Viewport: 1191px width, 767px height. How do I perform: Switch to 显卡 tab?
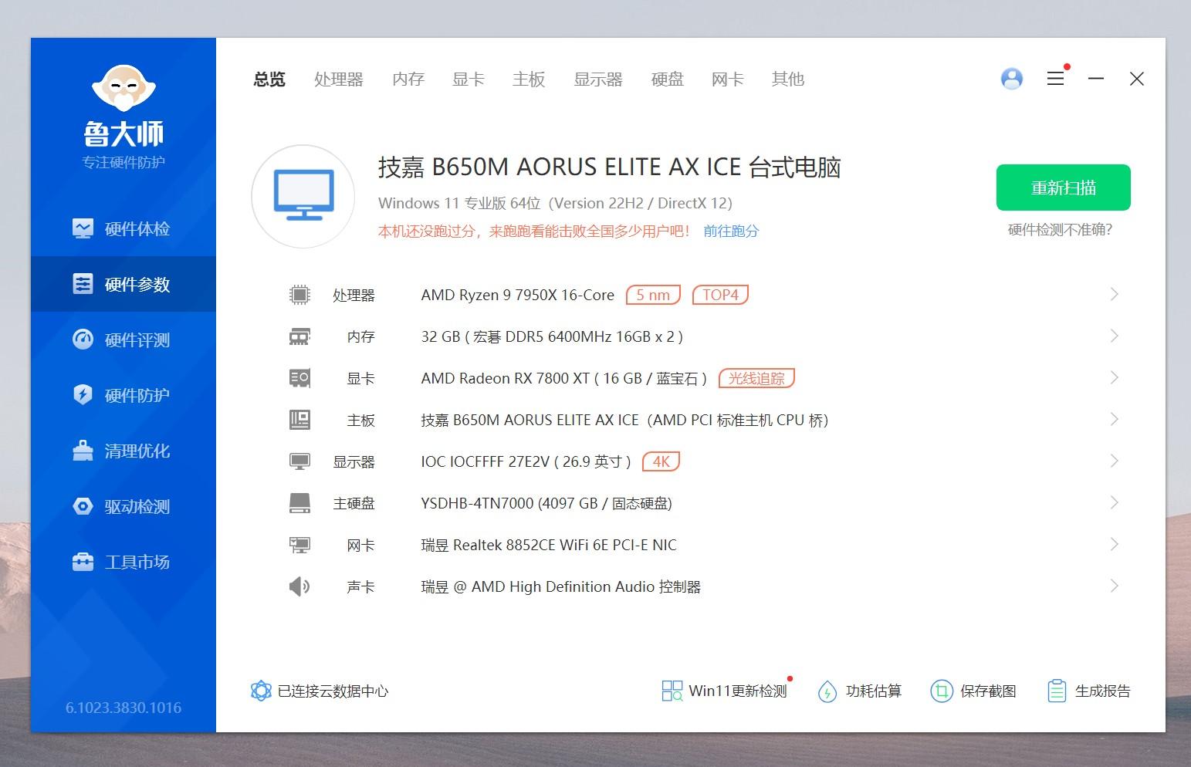469,79
